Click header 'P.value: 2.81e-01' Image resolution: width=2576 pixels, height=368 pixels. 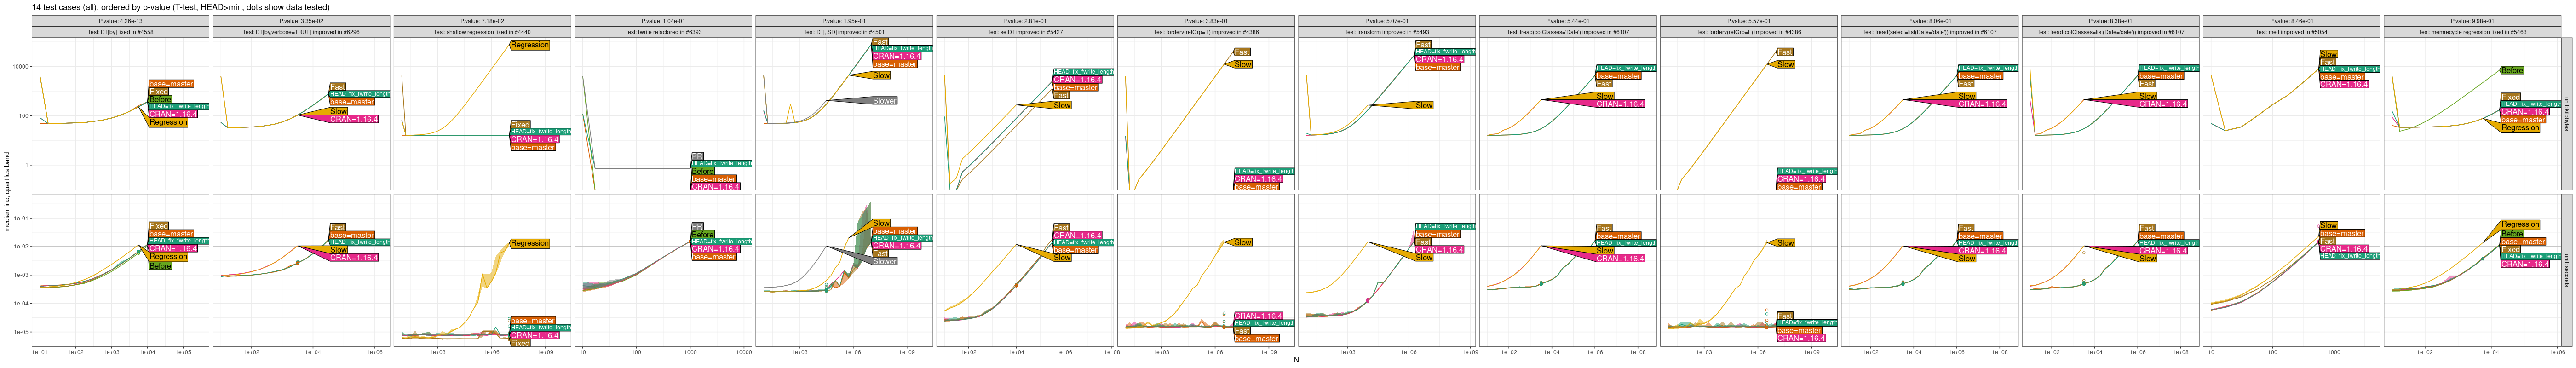(x=1025, y=21)
